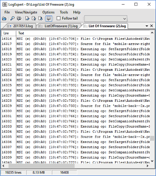Click the 19235 lines status bar entry
156x176 pixels.
[x=13, y=172]
